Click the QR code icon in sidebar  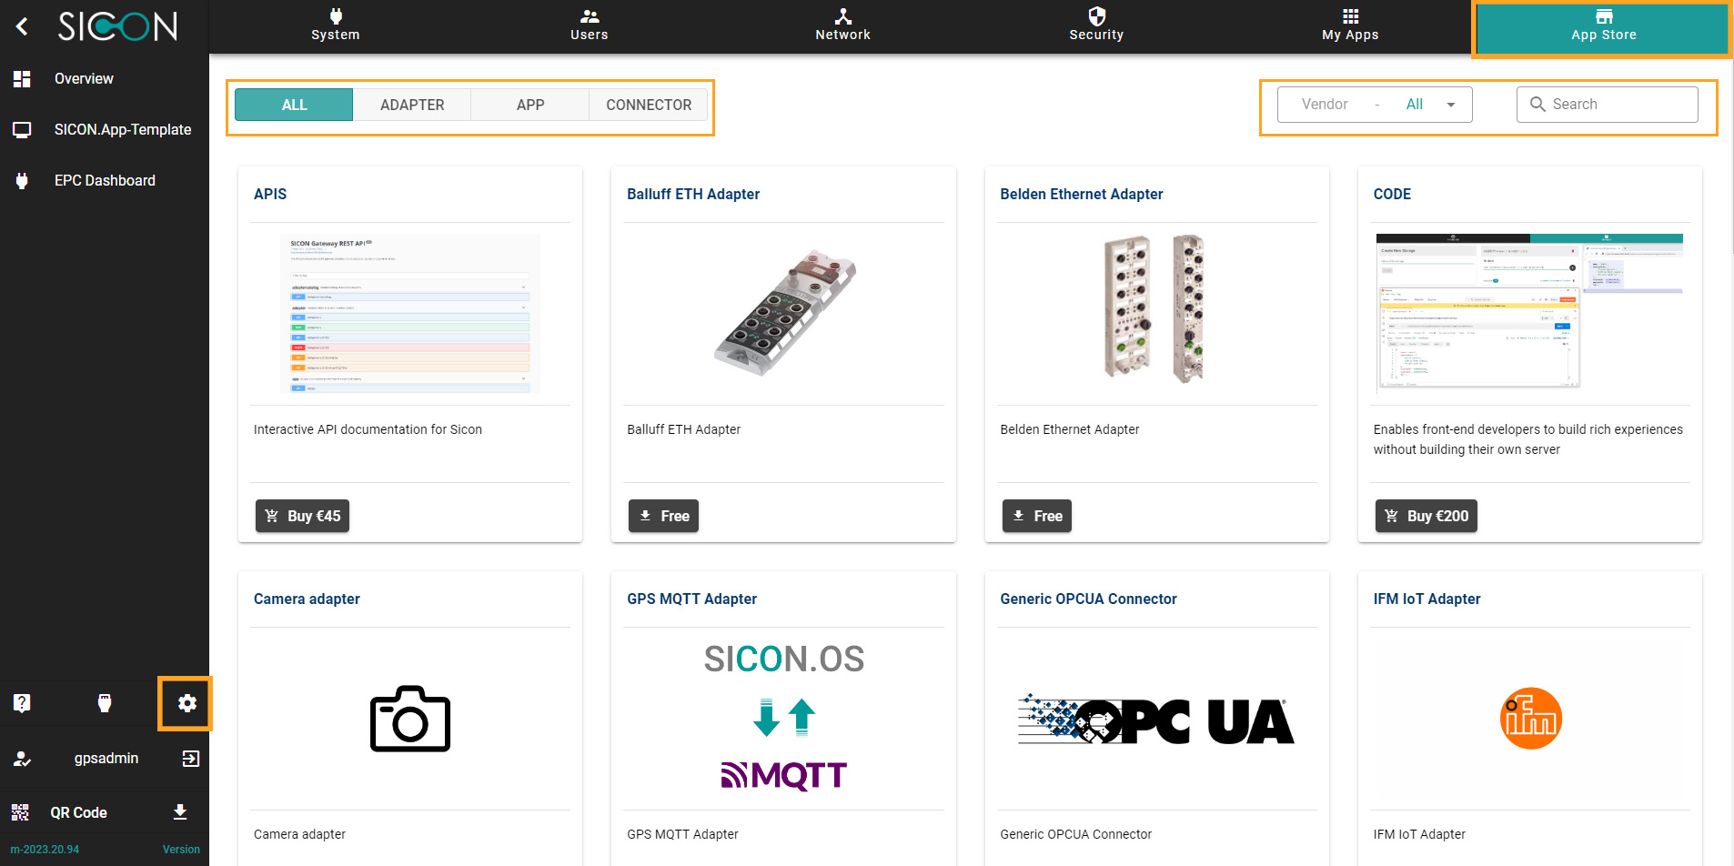coord(20,812)
